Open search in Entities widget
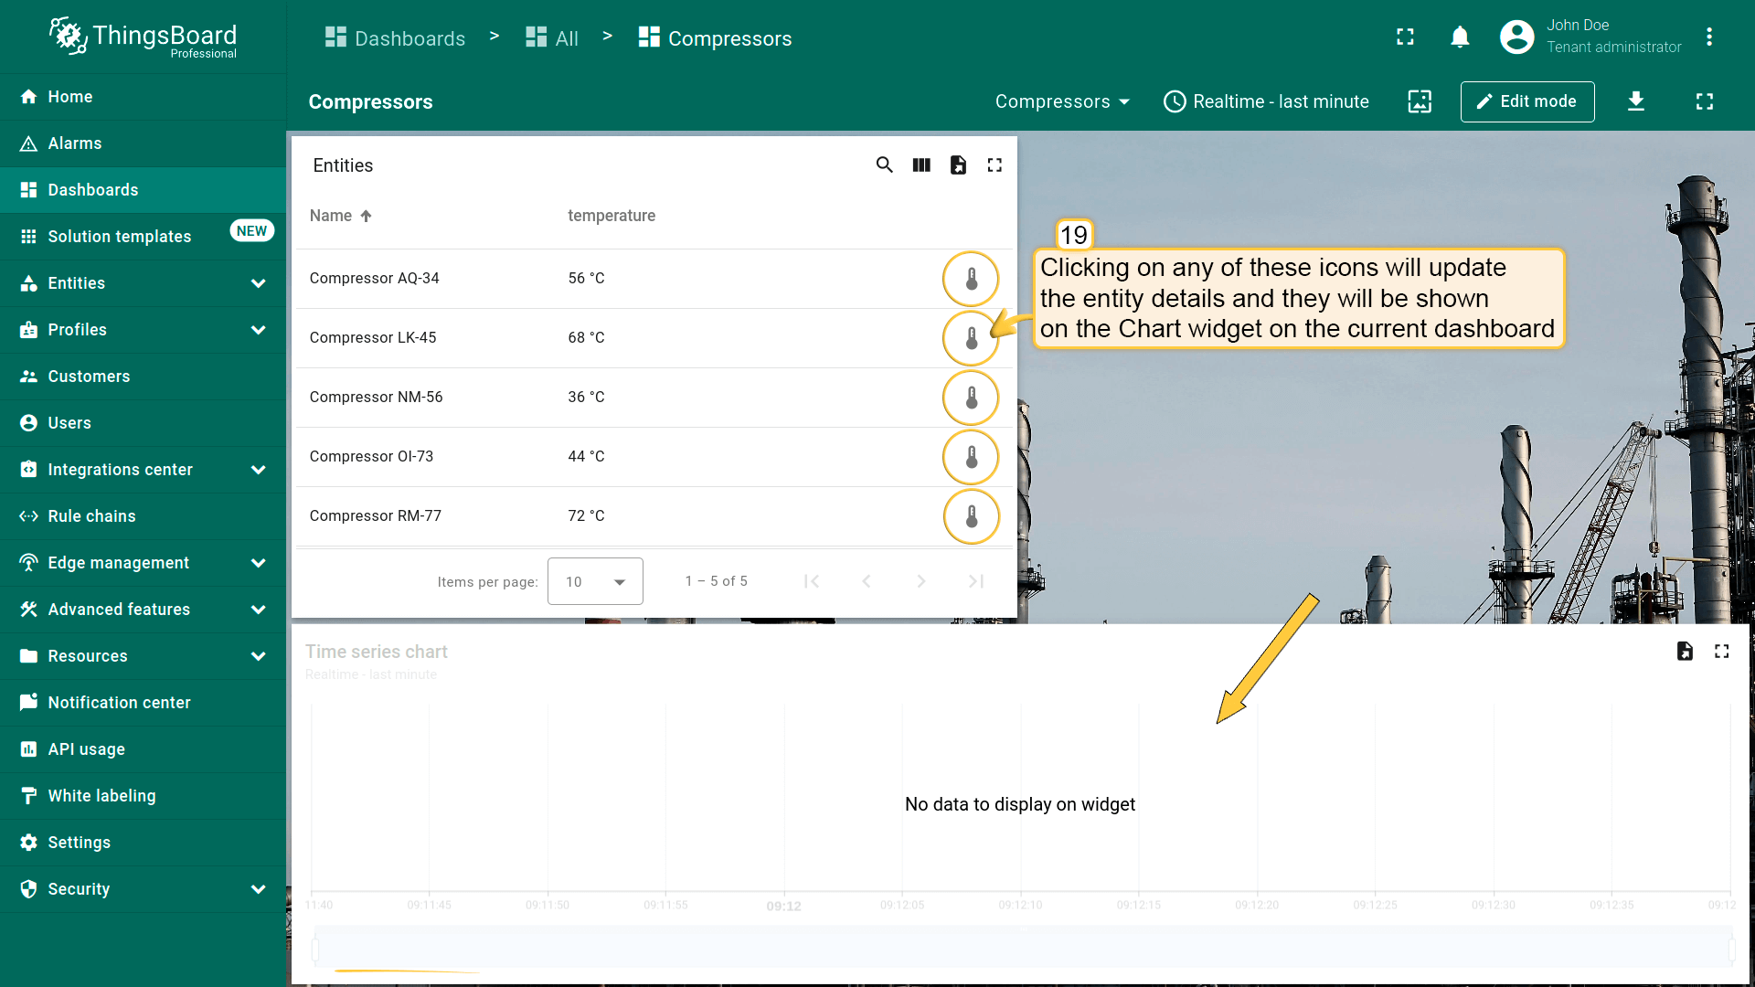The width and height of the screenshot is (1755, 987). click(884, 165)
